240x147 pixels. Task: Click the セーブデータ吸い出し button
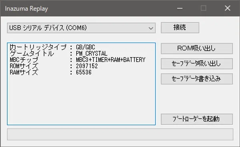pos(197,64)
